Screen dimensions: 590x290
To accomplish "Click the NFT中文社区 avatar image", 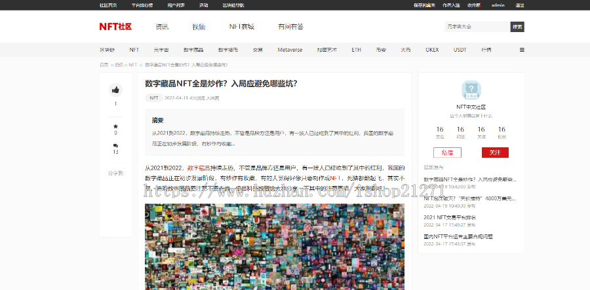I will click(x=471, y=90).
